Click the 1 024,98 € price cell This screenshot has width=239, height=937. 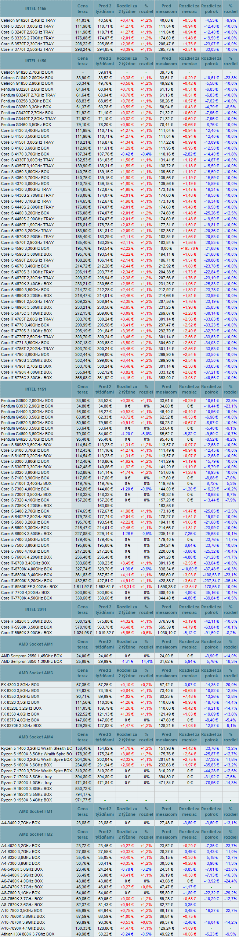tap(83, 633)
